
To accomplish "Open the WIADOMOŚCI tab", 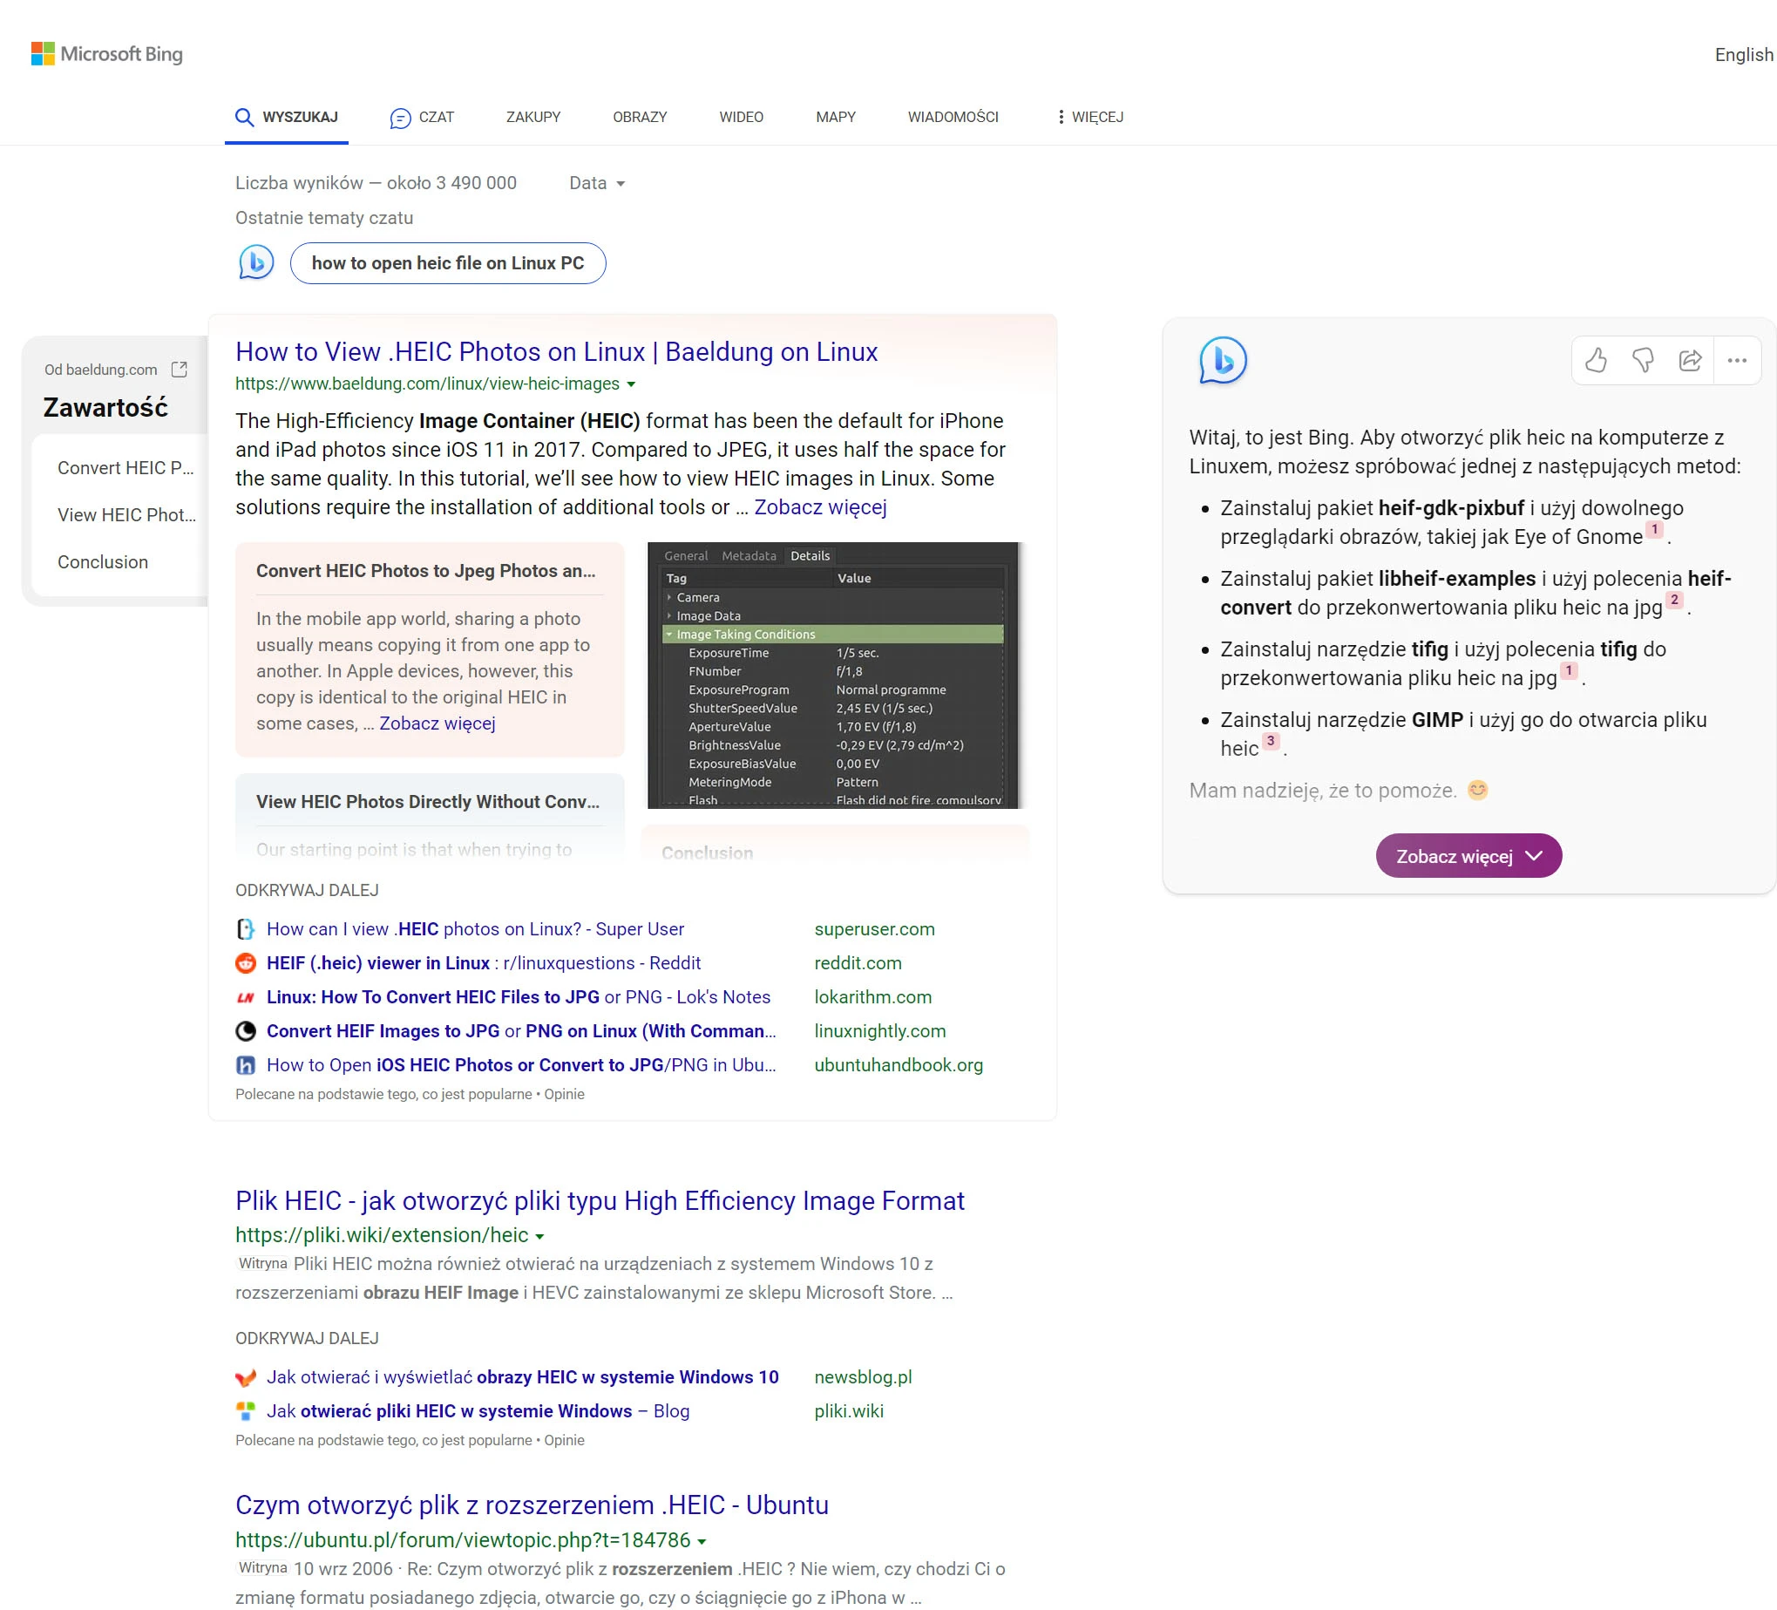I will click(x=953, y=118).
